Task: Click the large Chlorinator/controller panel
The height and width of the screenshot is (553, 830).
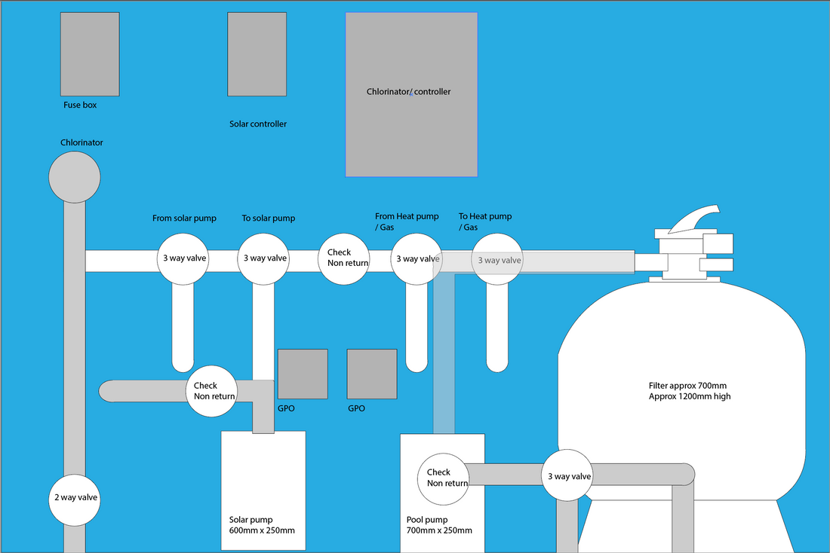Action: [x=411, y=95]
